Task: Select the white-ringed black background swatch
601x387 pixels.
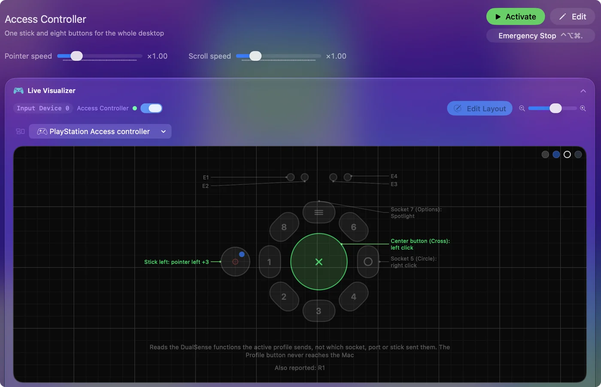Action: [x=567, y=155]
